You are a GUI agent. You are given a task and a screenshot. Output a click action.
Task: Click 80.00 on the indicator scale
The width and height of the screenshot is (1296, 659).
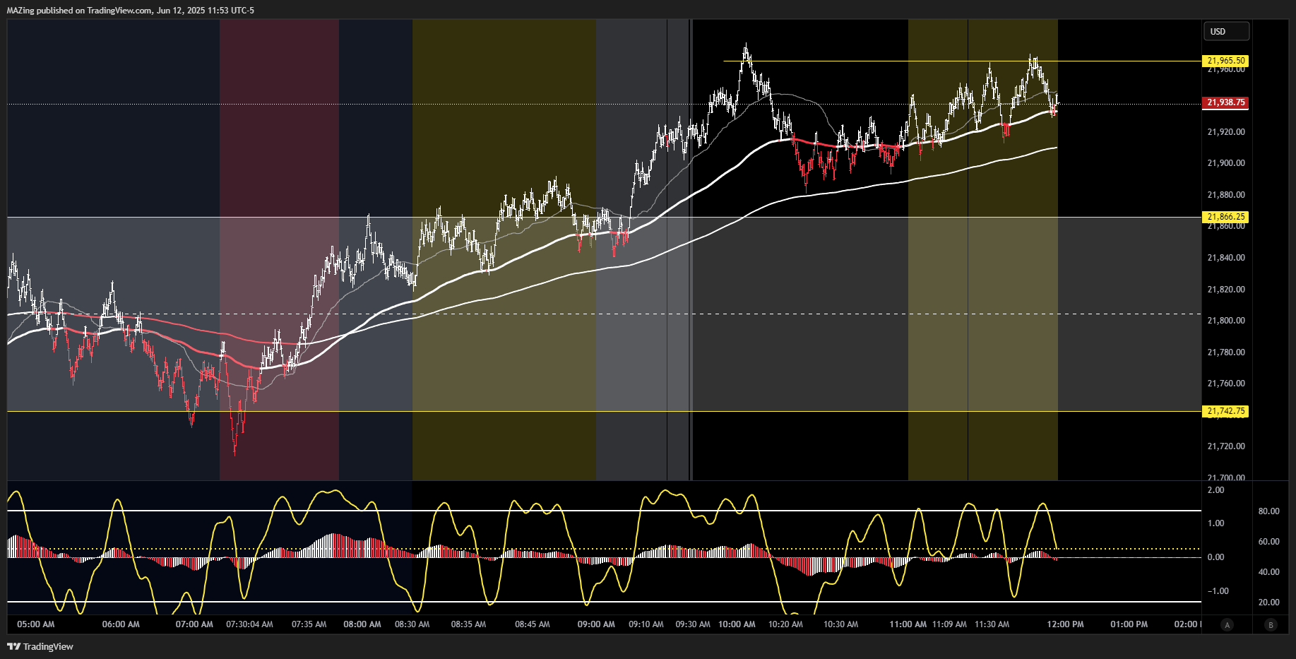[1269, 511]
